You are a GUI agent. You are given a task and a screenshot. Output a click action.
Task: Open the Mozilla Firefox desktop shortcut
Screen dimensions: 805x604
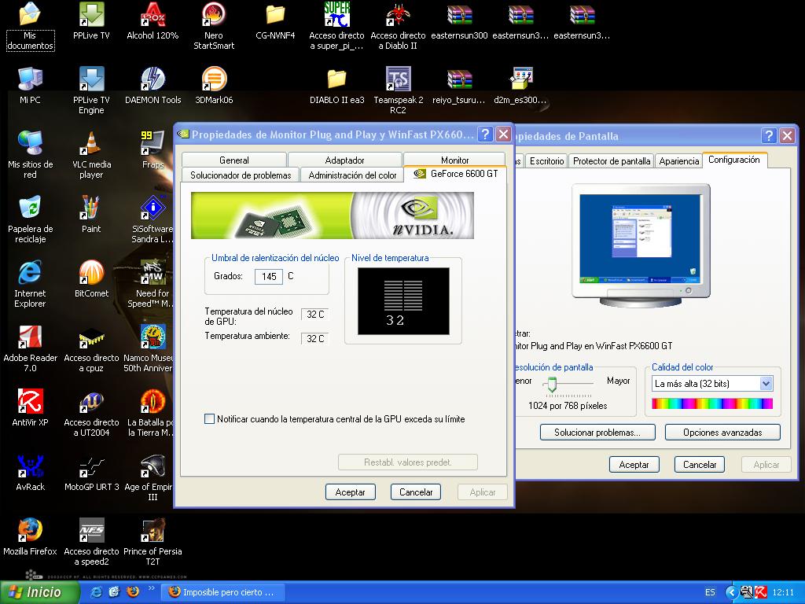pos(30,531)
